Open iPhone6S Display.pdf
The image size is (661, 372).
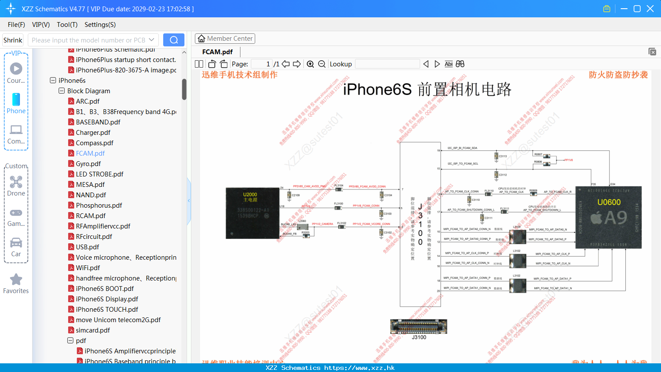(107, 299)
